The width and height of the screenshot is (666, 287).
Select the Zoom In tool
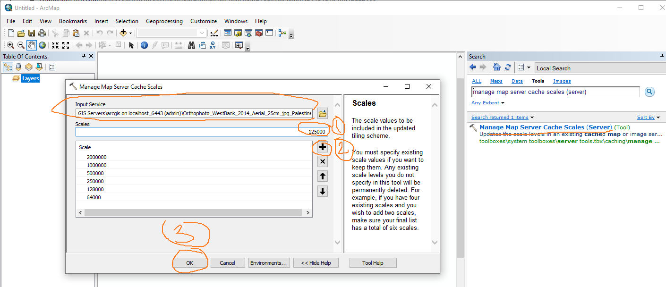click(x=11, y=45)
